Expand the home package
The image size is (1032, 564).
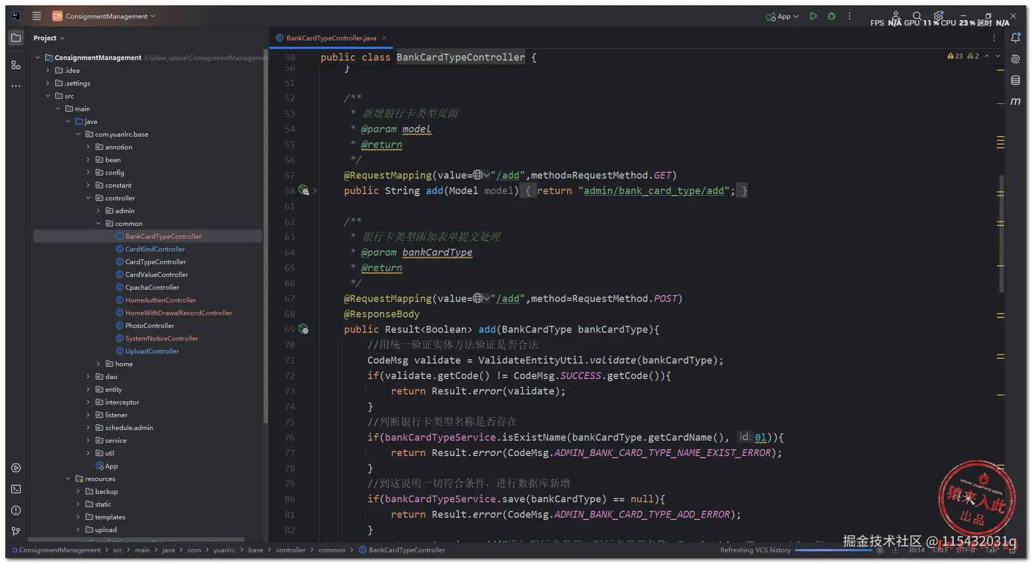tap(98, 364)
